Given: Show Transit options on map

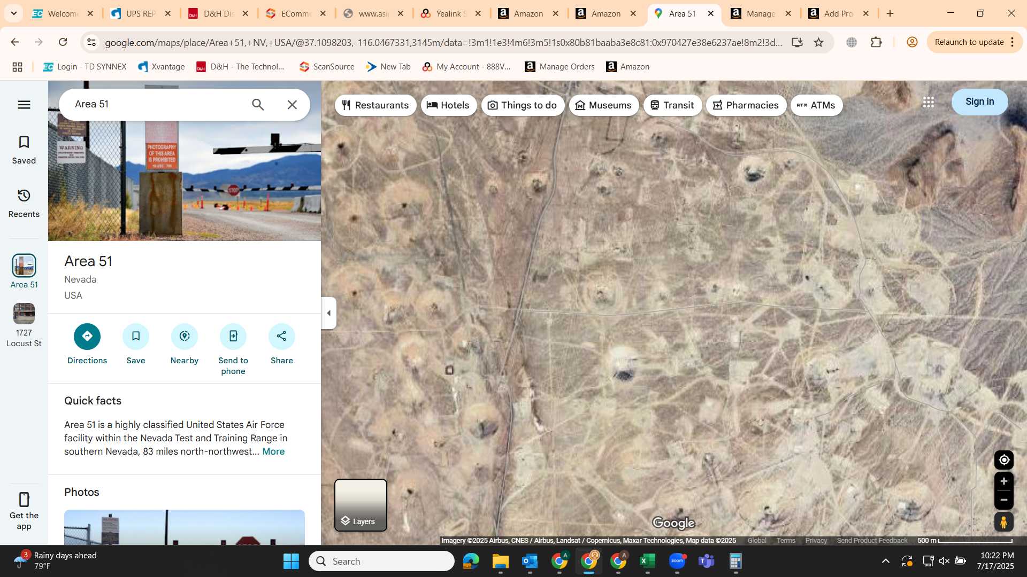Looking at the screenshot, I should 672,105.
